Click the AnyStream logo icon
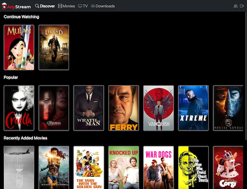247x189 pixels. [4, 6]
